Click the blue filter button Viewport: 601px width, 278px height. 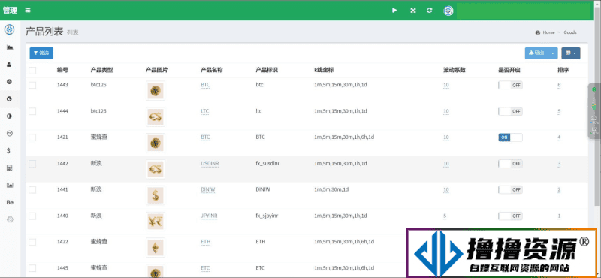click(x=41, y=53)
